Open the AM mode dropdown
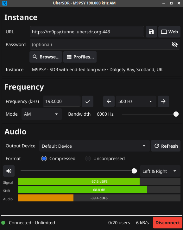This screenshot has height=230, width=183. tap(42, 114)
